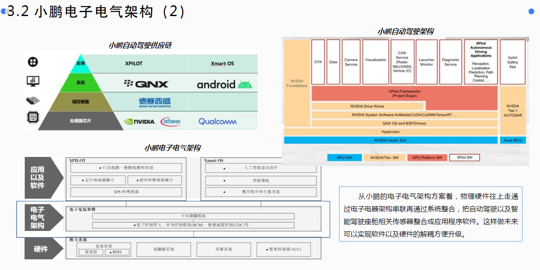Click the CAN Service module box
Viewport: 540px width, 270px height.
402,62
